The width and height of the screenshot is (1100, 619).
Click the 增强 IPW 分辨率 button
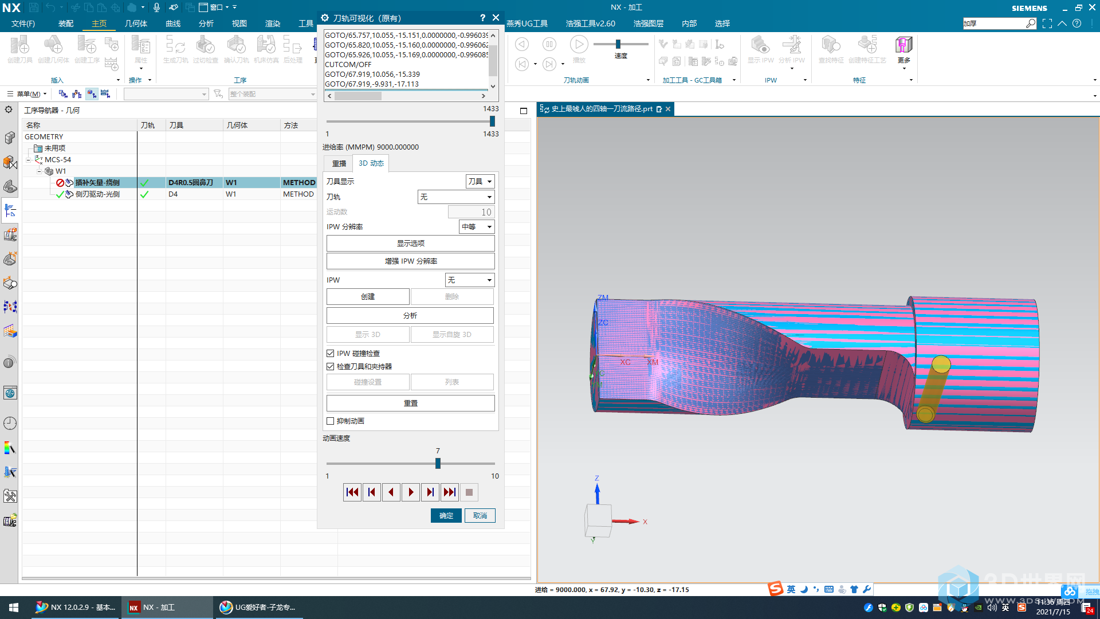pyautogui.click(x=411, y=261)
